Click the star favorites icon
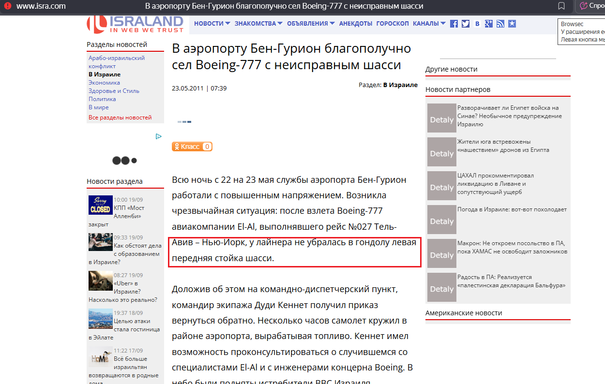The width and height of the screenshot is (605, 384). (512, 24)
